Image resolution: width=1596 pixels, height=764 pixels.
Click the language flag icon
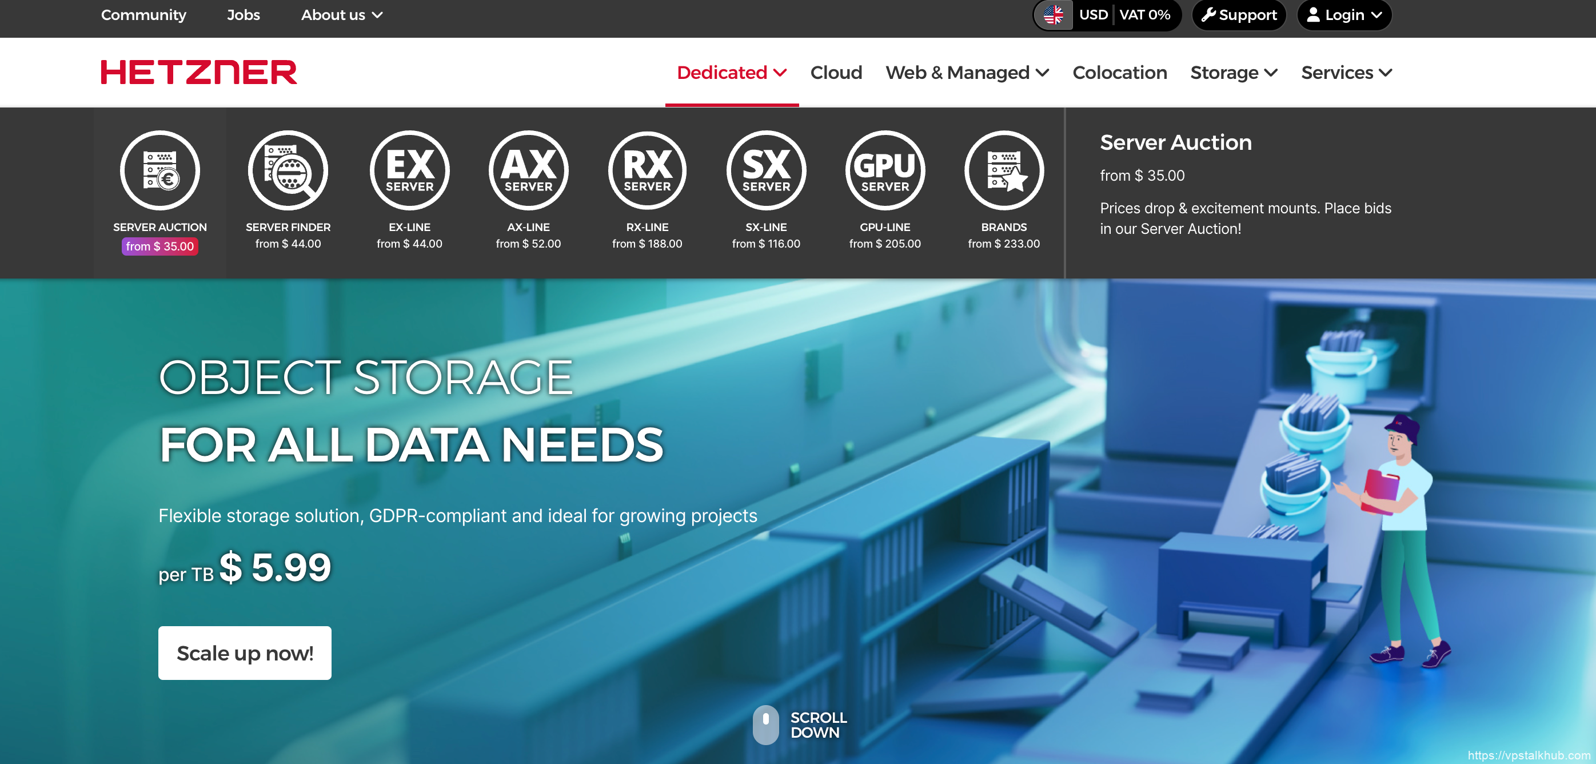(1054, 15)
